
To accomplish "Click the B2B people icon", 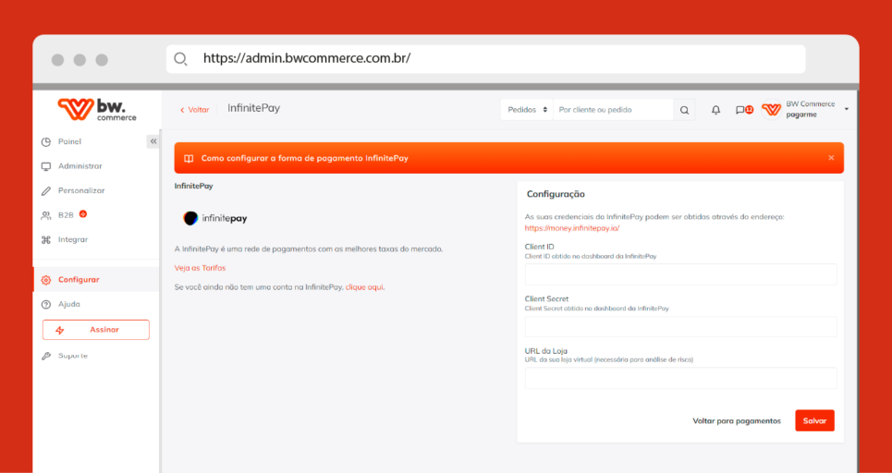I will [46, 215].
